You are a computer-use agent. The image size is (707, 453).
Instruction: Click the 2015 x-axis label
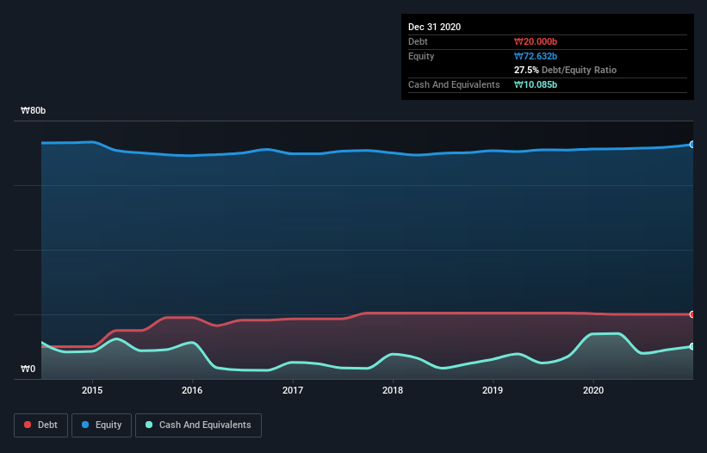coord(92,390)
